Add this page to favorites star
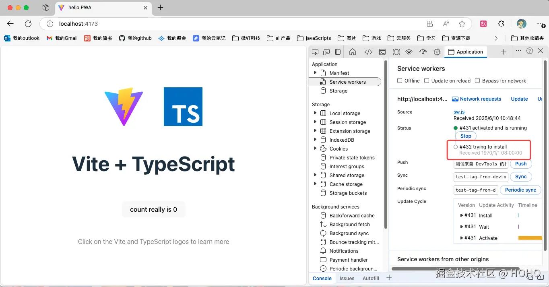Image resolution: width=549 pixels, height=287 pixels. (x=462, y=24)
